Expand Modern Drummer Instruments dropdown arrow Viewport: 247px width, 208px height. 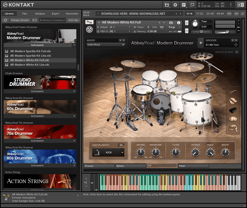pos(74,45)
